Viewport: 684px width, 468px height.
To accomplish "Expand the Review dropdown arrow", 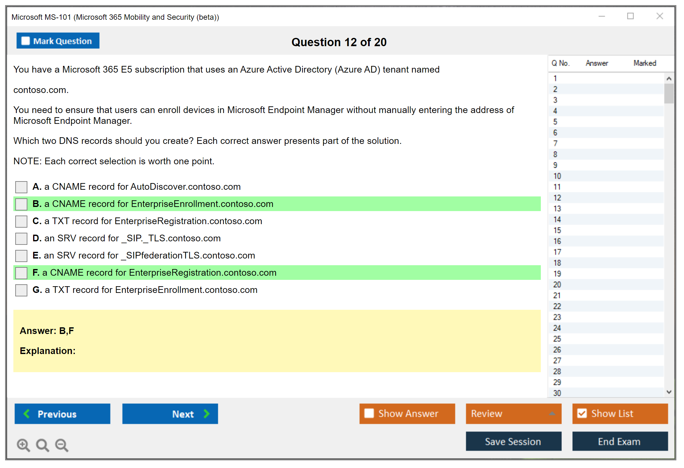I will (x=552, y=414).
